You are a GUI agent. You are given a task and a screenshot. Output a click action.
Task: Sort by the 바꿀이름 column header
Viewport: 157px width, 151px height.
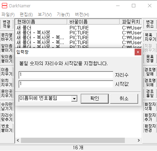click(93, 22)
